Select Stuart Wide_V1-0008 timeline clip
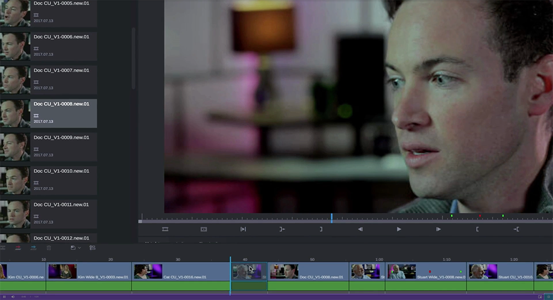Screen dimensions: 553x300 tap(426, 271)
